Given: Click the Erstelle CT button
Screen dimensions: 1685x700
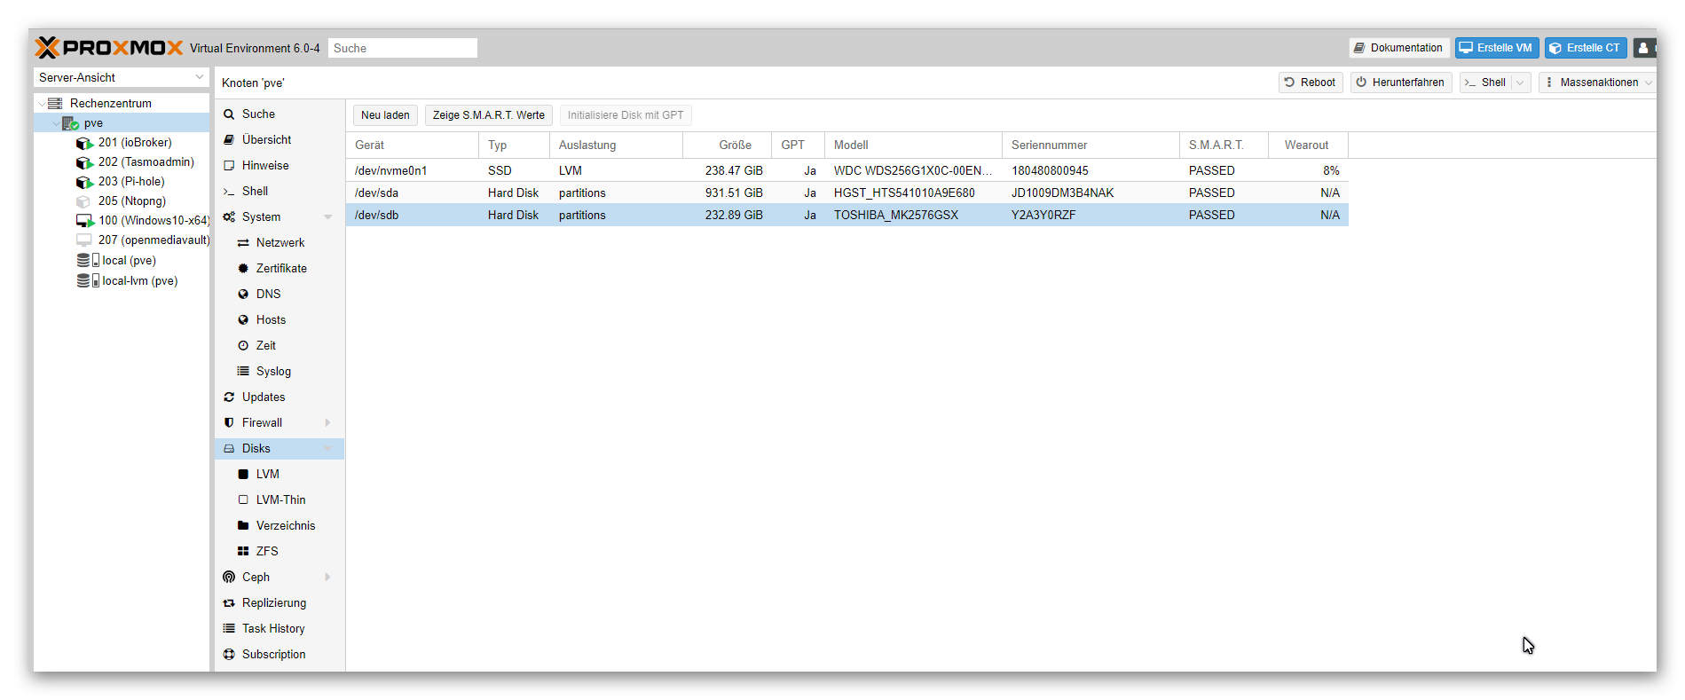Looking at the screenshot, I should 1586,48.
